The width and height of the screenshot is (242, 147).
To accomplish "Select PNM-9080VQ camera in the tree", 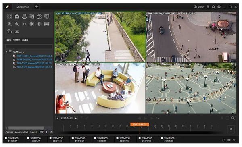I will [34, 60].
